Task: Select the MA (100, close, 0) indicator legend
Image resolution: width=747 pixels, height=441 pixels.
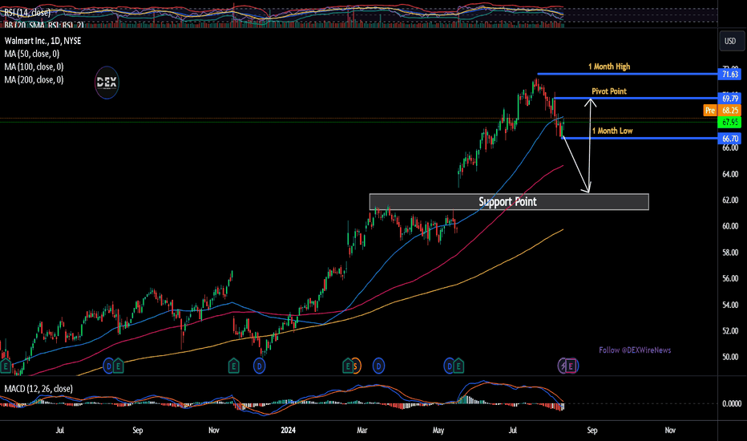Action: pyautogui.click(x=34, y=67)
